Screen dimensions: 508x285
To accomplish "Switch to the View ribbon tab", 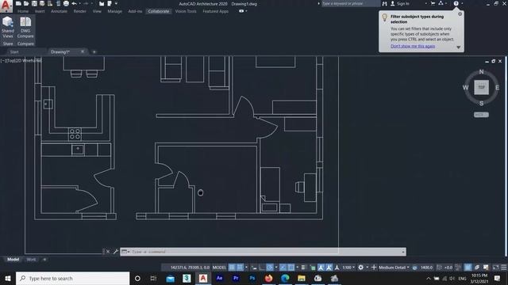I will (x=97, y=11).
